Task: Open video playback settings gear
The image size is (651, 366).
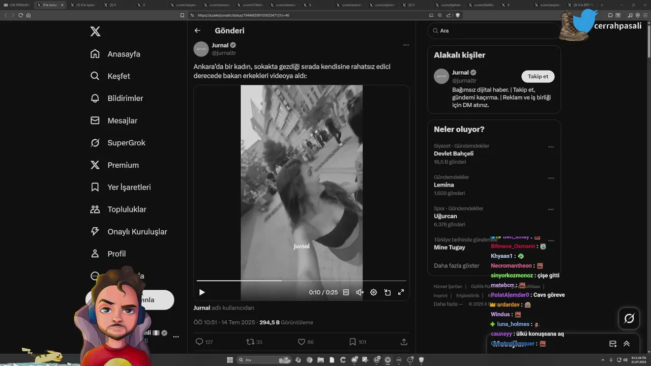Action: 373,292
